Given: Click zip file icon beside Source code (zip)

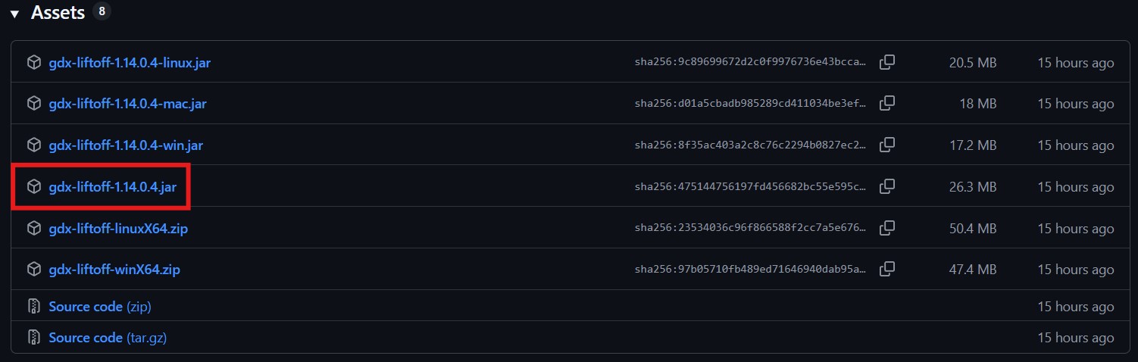Looking at the screenshot, I should (x=33, y=307).
